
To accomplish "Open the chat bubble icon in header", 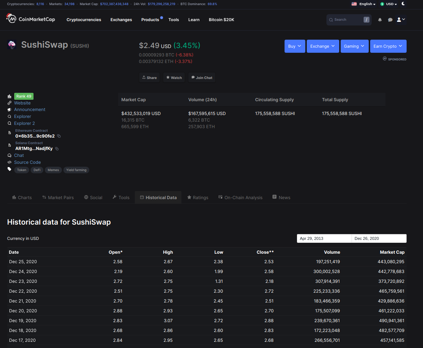I will coord(390,20).
